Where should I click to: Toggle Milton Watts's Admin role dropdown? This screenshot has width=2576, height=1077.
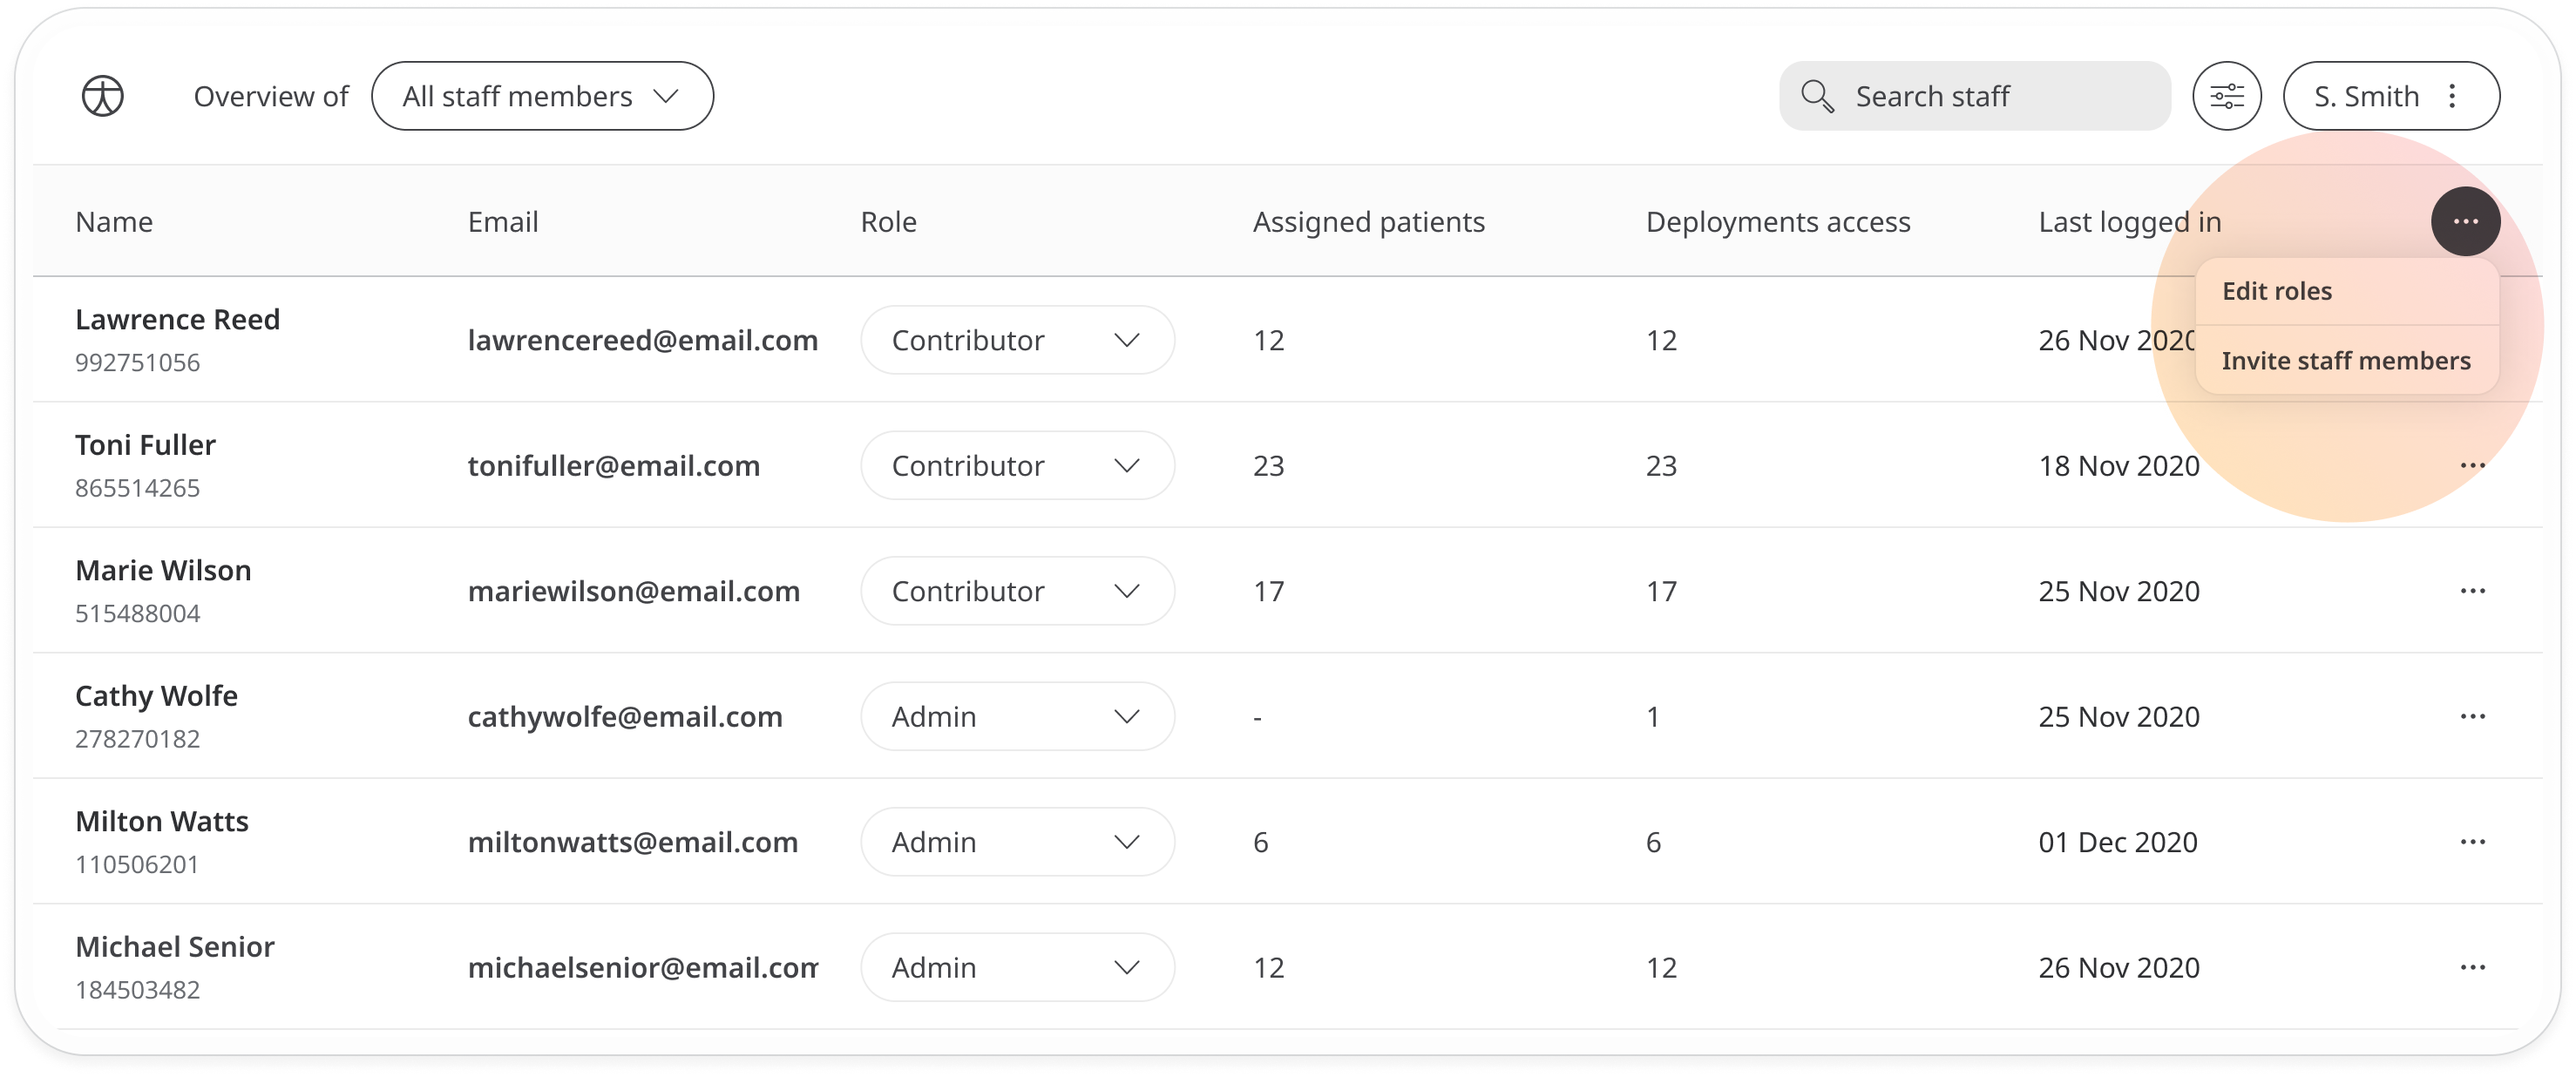(x=1125, y=841)
